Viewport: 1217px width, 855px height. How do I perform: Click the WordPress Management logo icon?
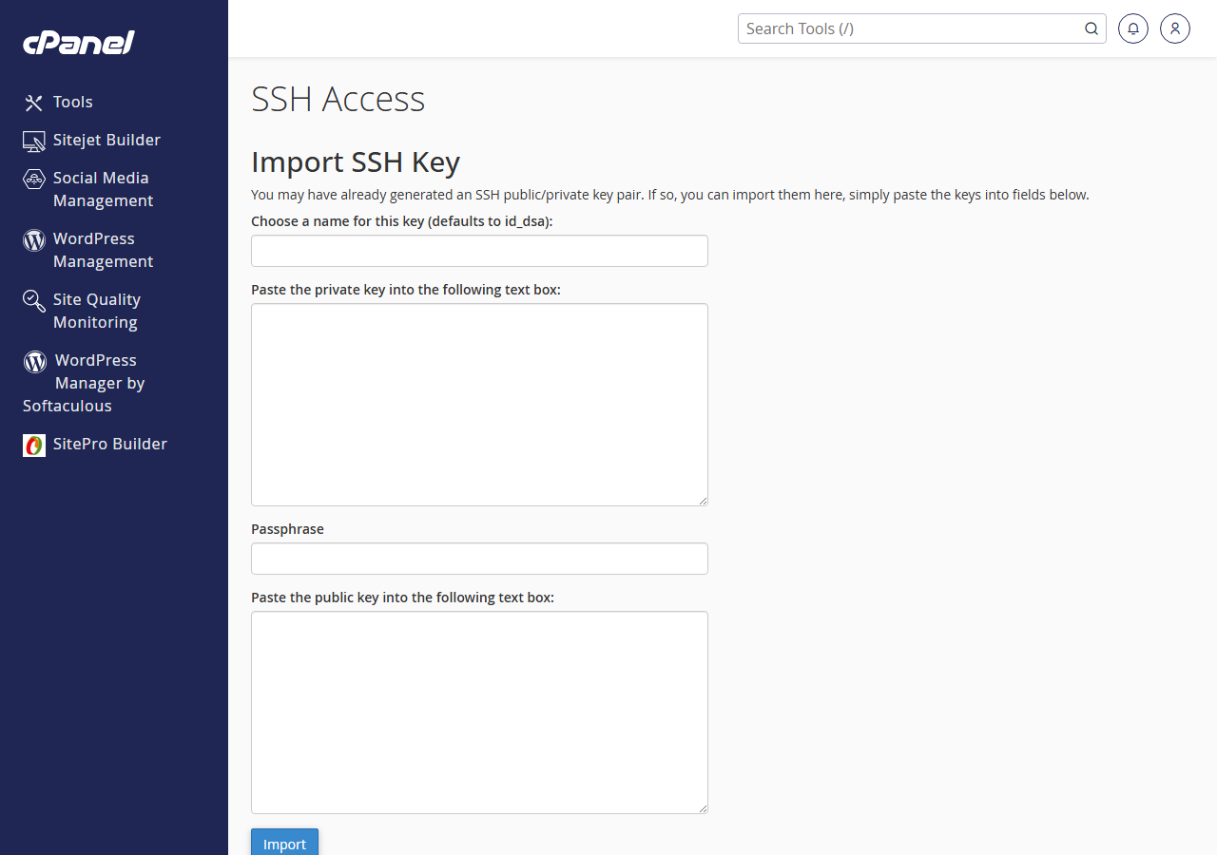pyautogui.click(x=34, y=239)
